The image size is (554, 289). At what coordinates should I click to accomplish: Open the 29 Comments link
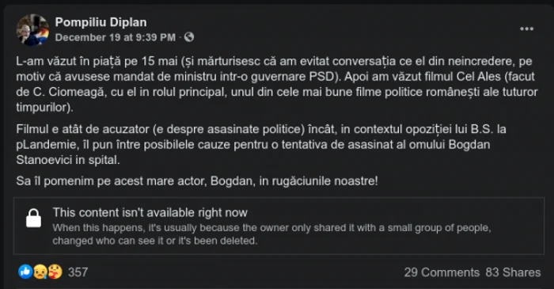442,272
